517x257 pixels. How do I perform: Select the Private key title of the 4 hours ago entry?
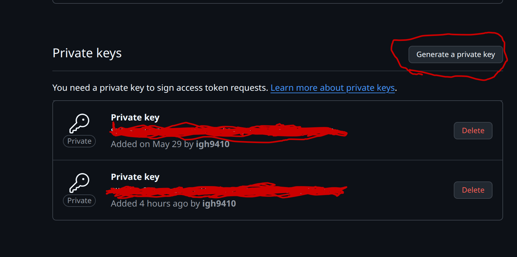point(135,177)
